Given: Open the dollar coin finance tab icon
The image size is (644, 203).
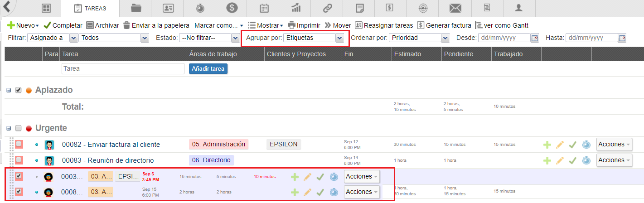Looking at the screenshot, I should tap(232, 8).
